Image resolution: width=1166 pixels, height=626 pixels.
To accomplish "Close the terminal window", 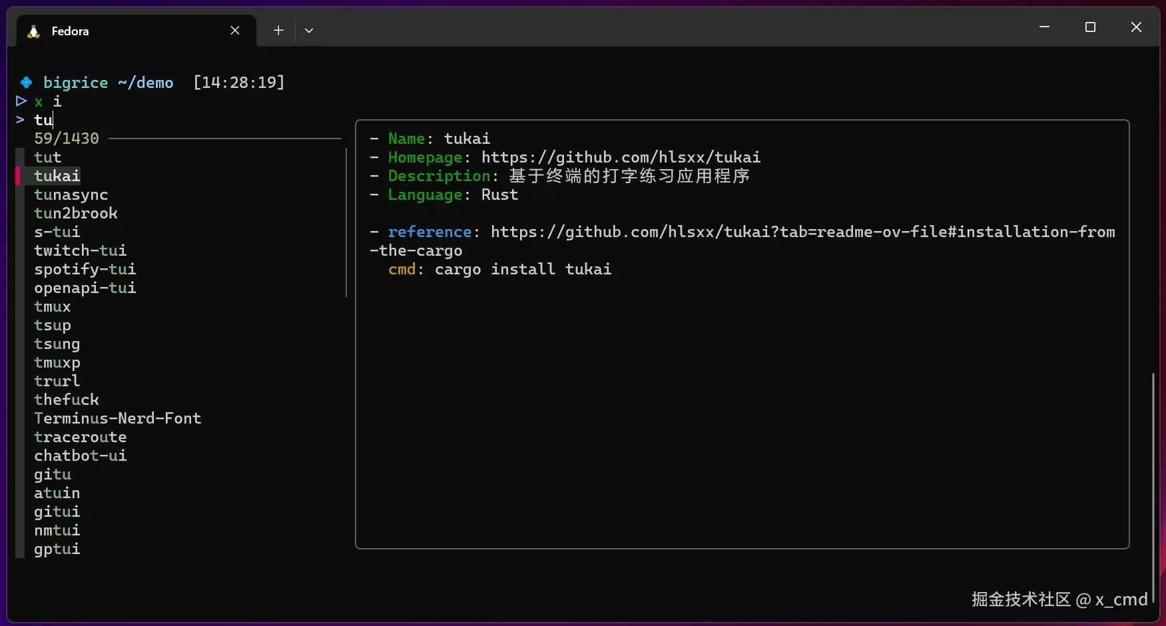I will (x=1136, y=27).
